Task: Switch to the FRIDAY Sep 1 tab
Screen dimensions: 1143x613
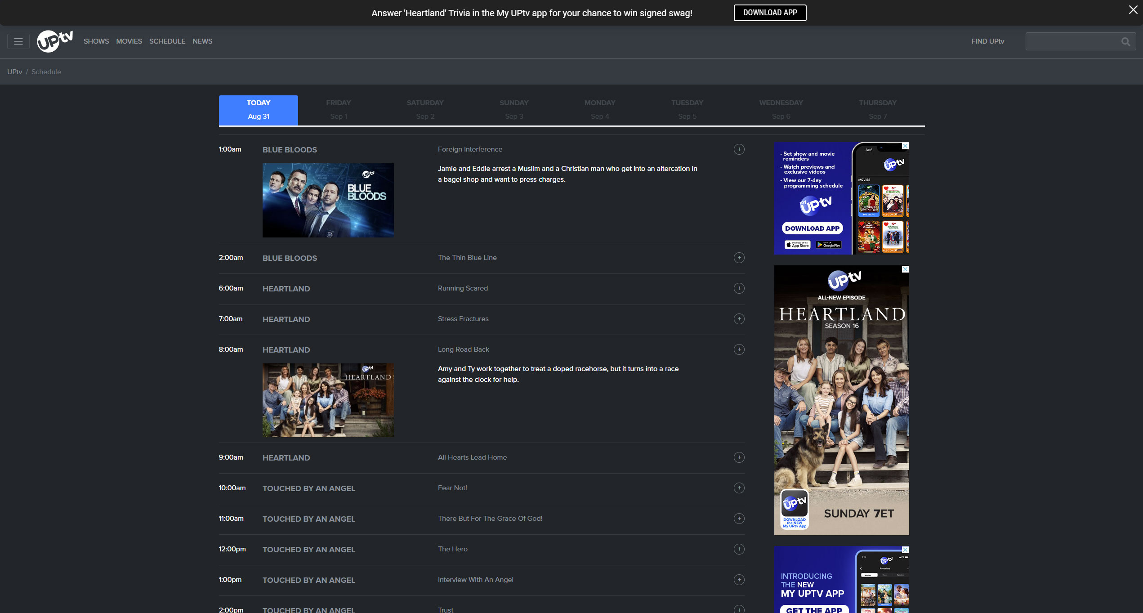Action: [x=339, y=110]
